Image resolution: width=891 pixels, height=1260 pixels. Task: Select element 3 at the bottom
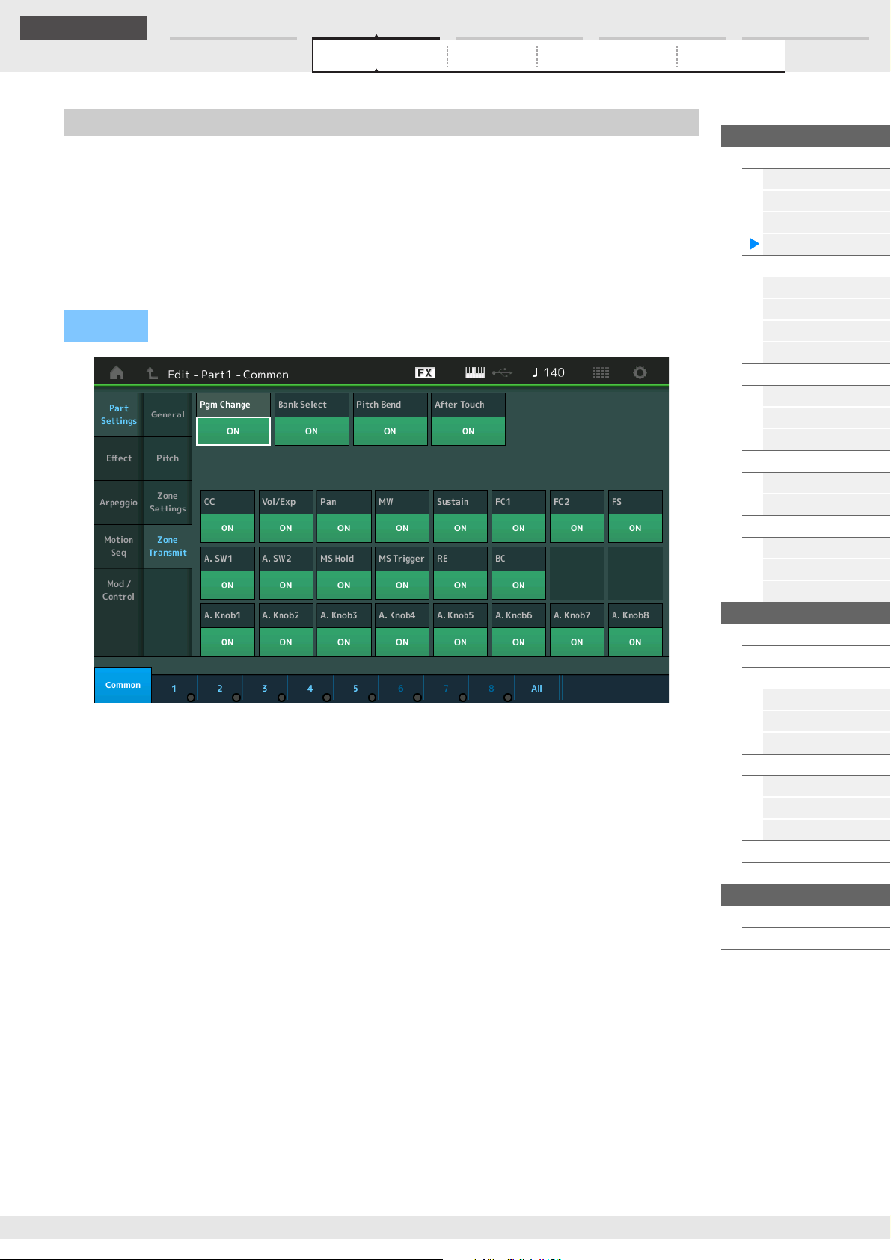click(265, 689)
